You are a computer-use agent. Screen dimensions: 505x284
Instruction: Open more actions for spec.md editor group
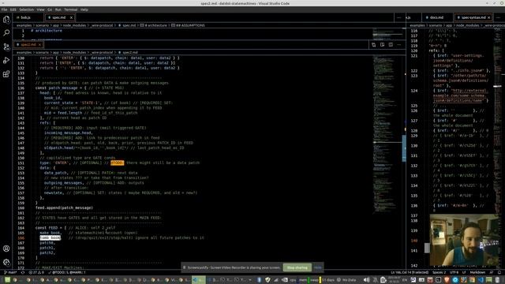pos(399,17)
